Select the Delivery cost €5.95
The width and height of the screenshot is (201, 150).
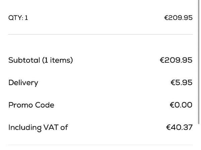pos(181,83)
